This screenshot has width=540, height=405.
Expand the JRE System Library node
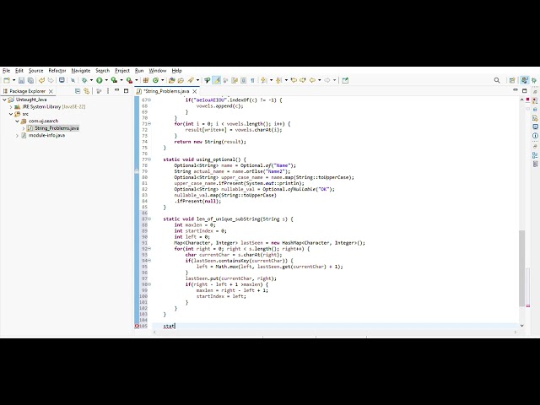11,107
